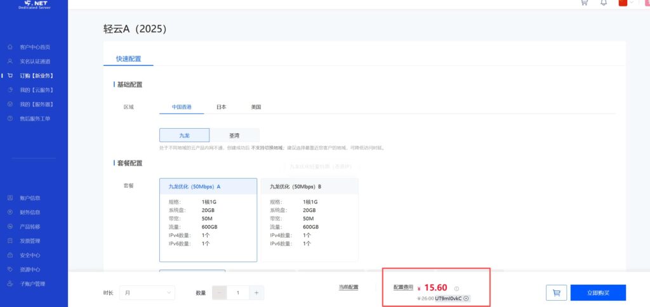Viewport: 650px width, 307px height.
Task: Click the info icon next to price 15.60
Action: [456, 288]
